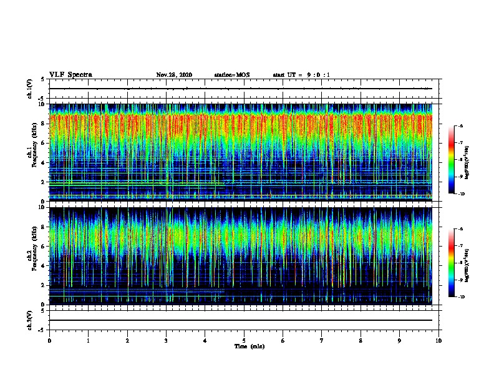This screenshot has height=382, width=494.
Task: Click the ch.1 PSD color scale bar
Action: (452, 160)
